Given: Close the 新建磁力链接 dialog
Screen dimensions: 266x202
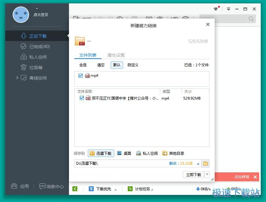Looking at the screenshot, I should coord(208,24).
